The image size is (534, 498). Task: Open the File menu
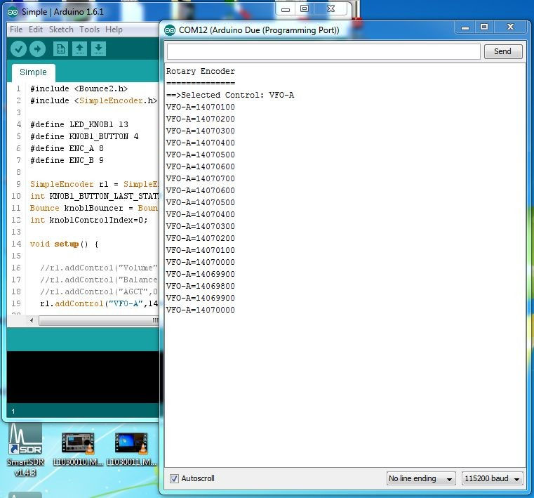click(16, 30)
